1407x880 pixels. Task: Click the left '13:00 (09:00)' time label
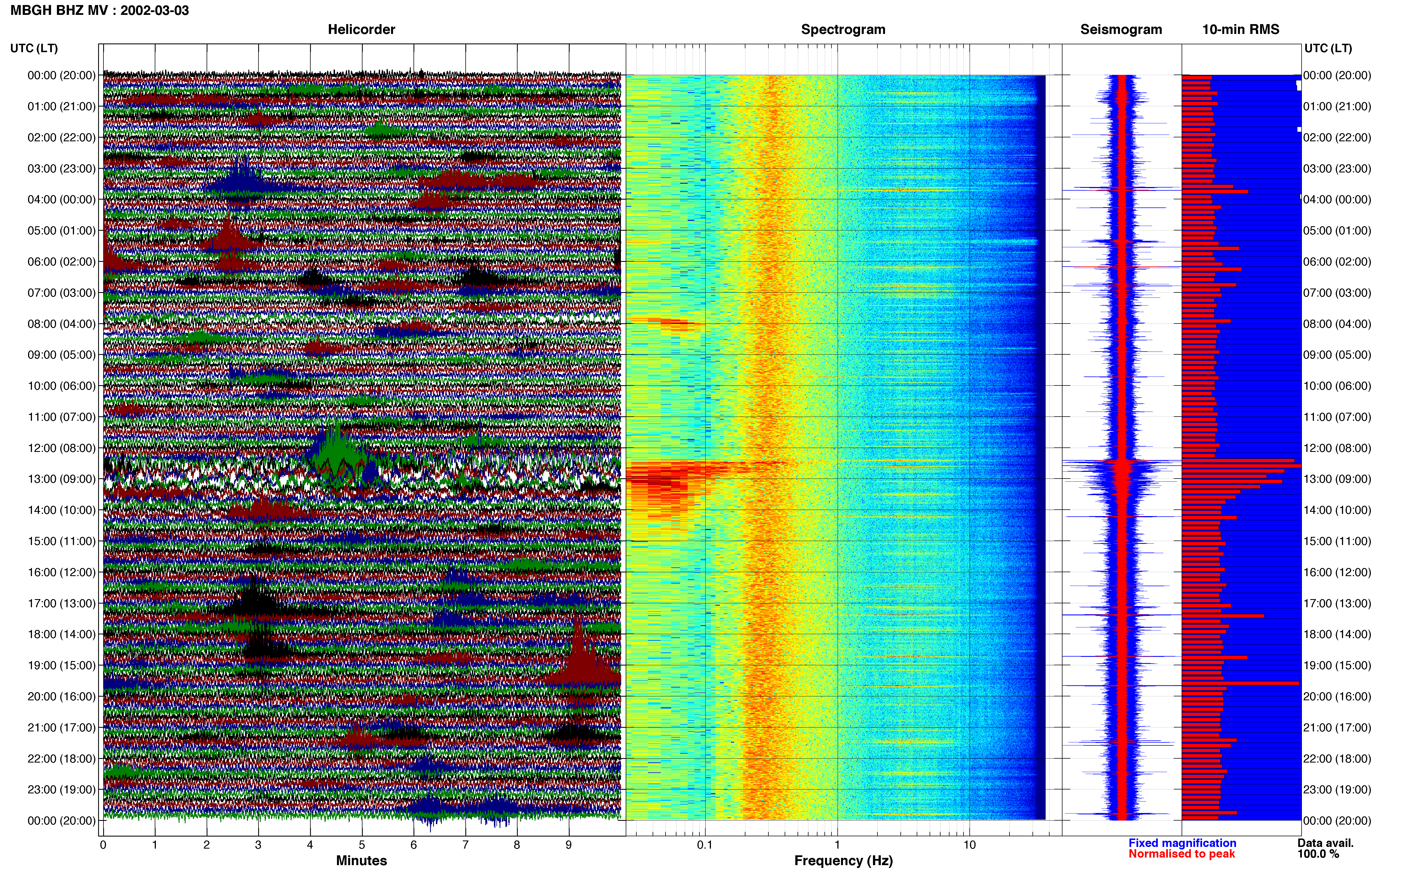(x=62, y=479)
